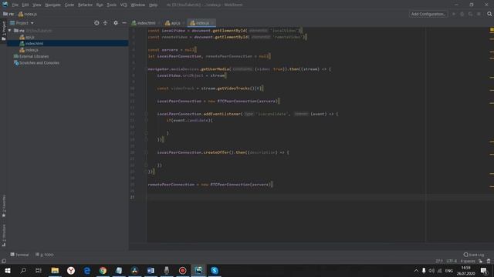Image resolution: width=494 pixels, height=277 pixels.
Task: Open the Tools menu
Action: (111, 5)
